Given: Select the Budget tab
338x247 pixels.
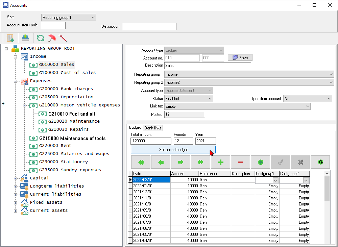Looking at the screenshot, I should [135, 127].
